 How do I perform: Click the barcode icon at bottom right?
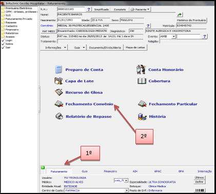click(x=200, y=190)
